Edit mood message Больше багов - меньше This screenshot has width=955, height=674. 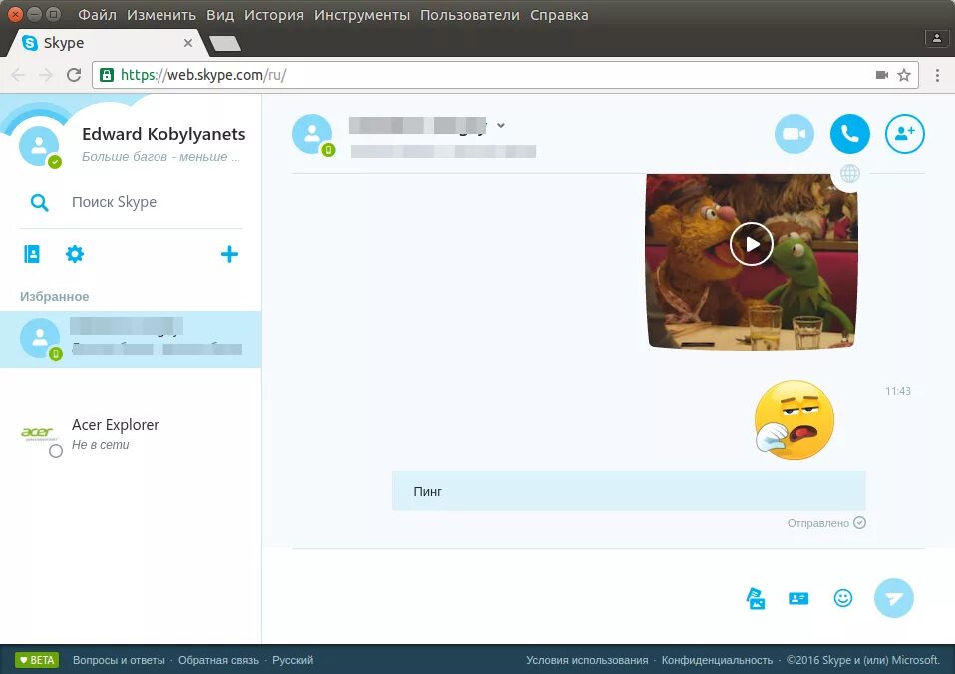pos(160,157)
